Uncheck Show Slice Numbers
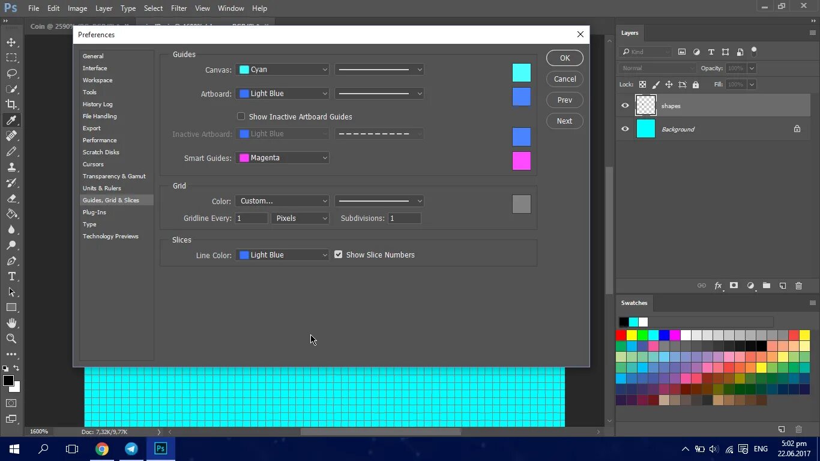Viewport: 820px width, 461px height. 339,255
